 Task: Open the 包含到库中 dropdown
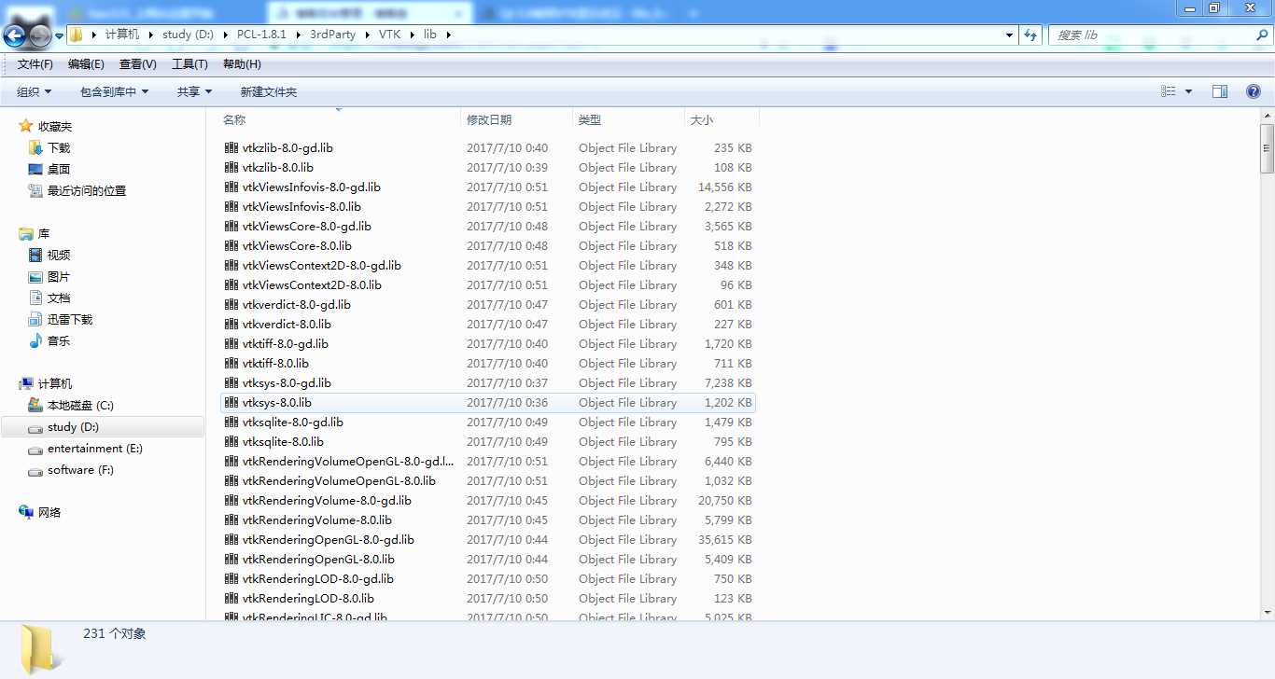115,91
